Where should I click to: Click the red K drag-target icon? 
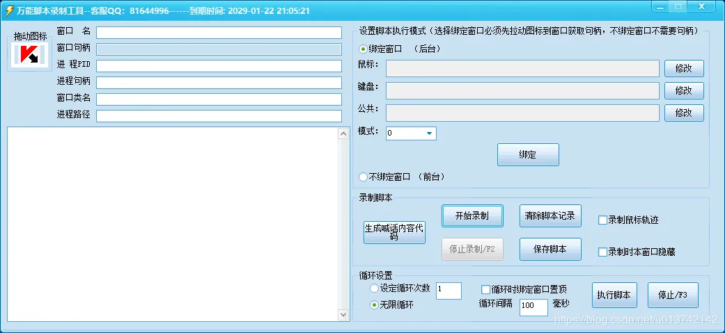29,55
